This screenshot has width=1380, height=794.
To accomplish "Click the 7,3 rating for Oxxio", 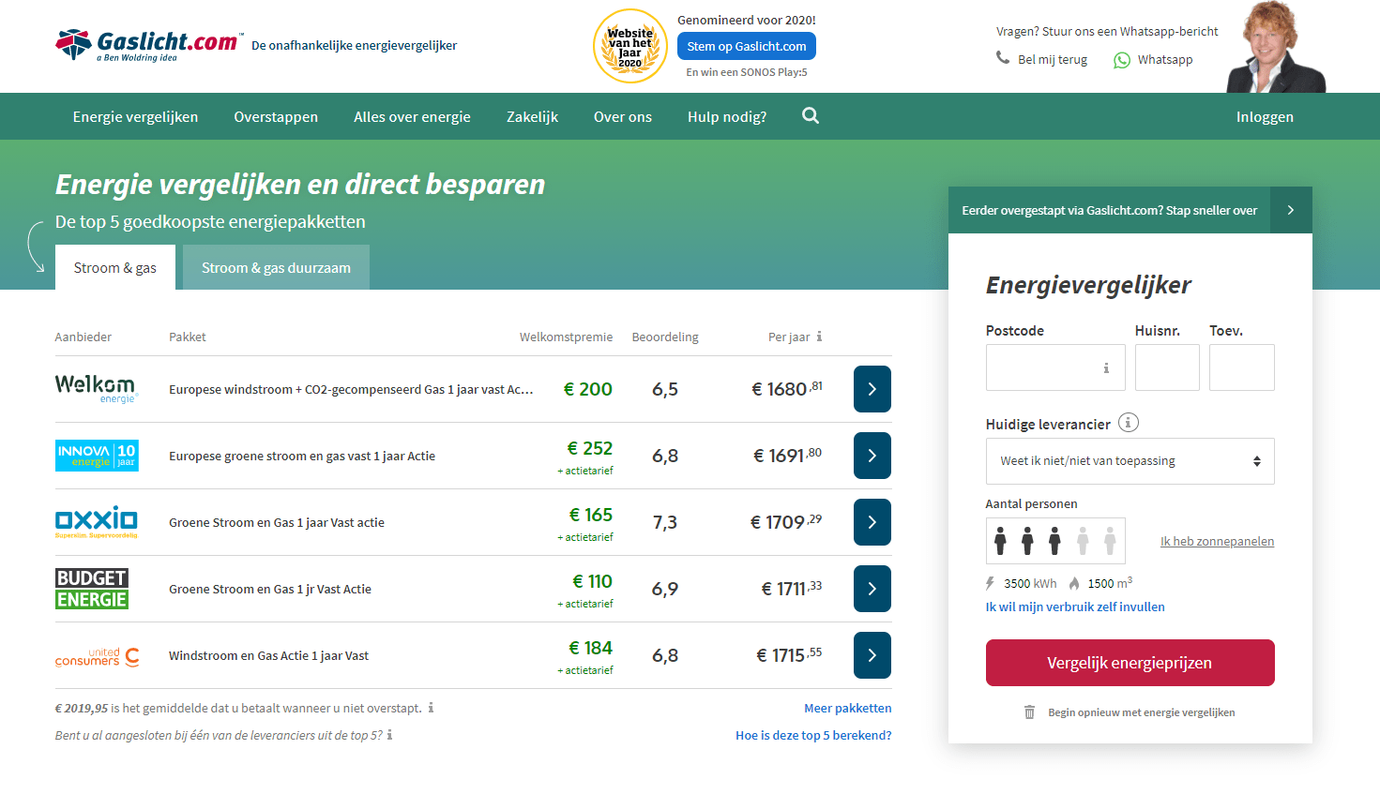I will tap(665, 522).
